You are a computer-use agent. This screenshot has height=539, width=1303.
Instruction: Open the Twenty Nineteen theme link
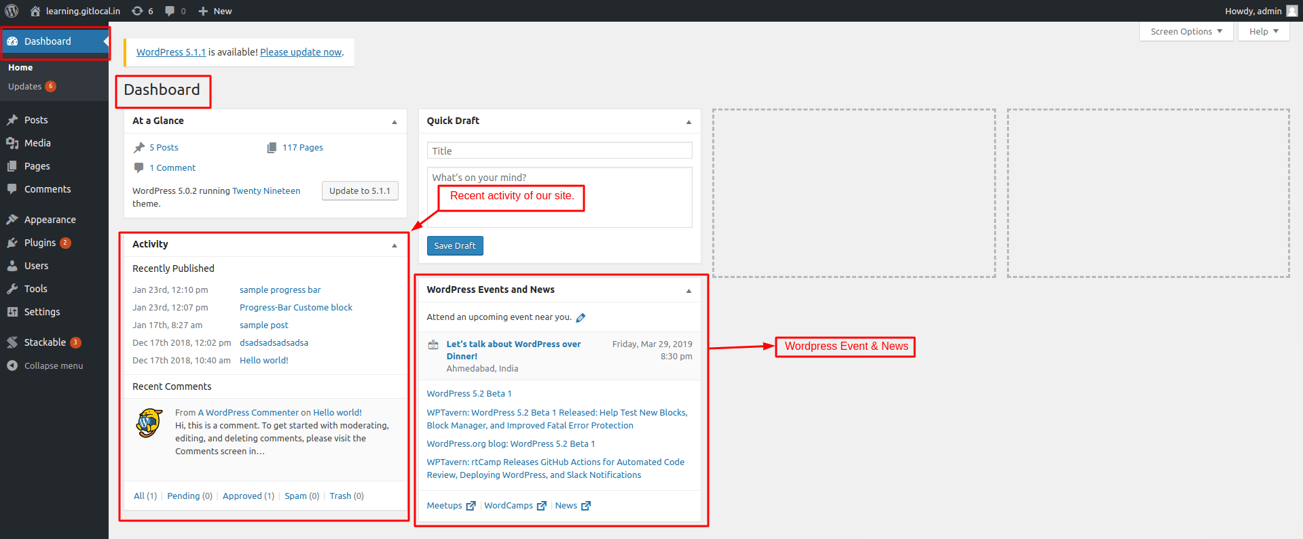[x=266, y=191]
